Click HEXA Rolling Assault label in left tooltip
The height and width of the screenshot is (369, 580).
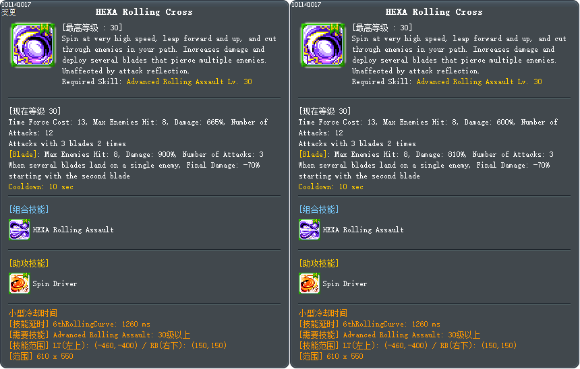click(x=73, y=230)
